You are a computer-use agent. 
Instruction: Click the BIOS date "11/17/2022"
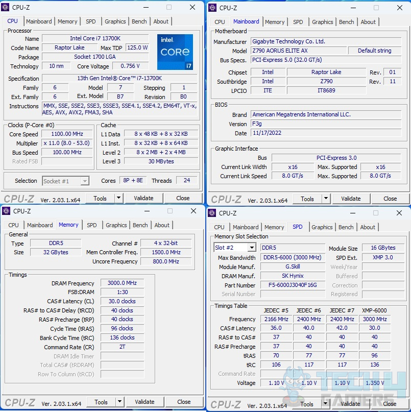(x=326, y=133)
